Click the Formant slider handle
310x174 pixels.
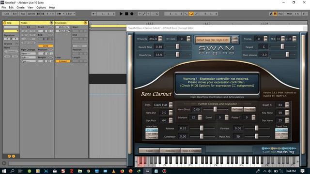click(256, 128)
